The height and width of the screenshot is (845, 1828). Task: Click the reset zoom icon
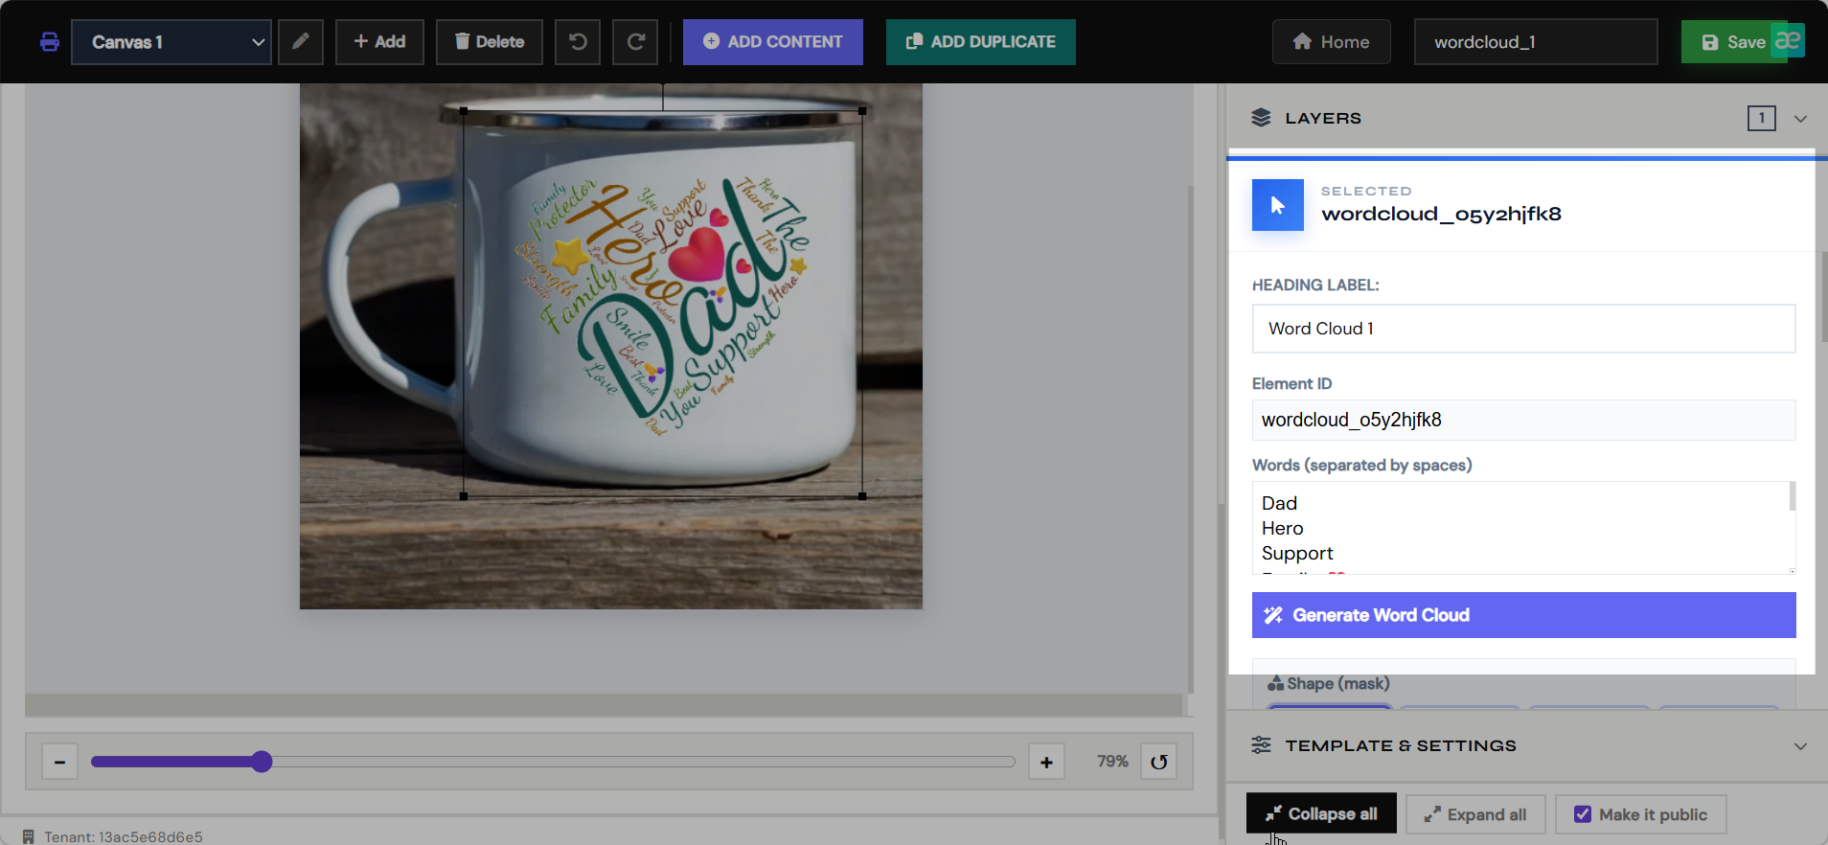[1158, 762]
